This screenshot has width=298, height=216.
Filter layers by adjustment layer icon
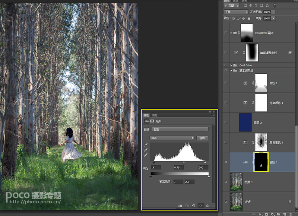(251, 6)
